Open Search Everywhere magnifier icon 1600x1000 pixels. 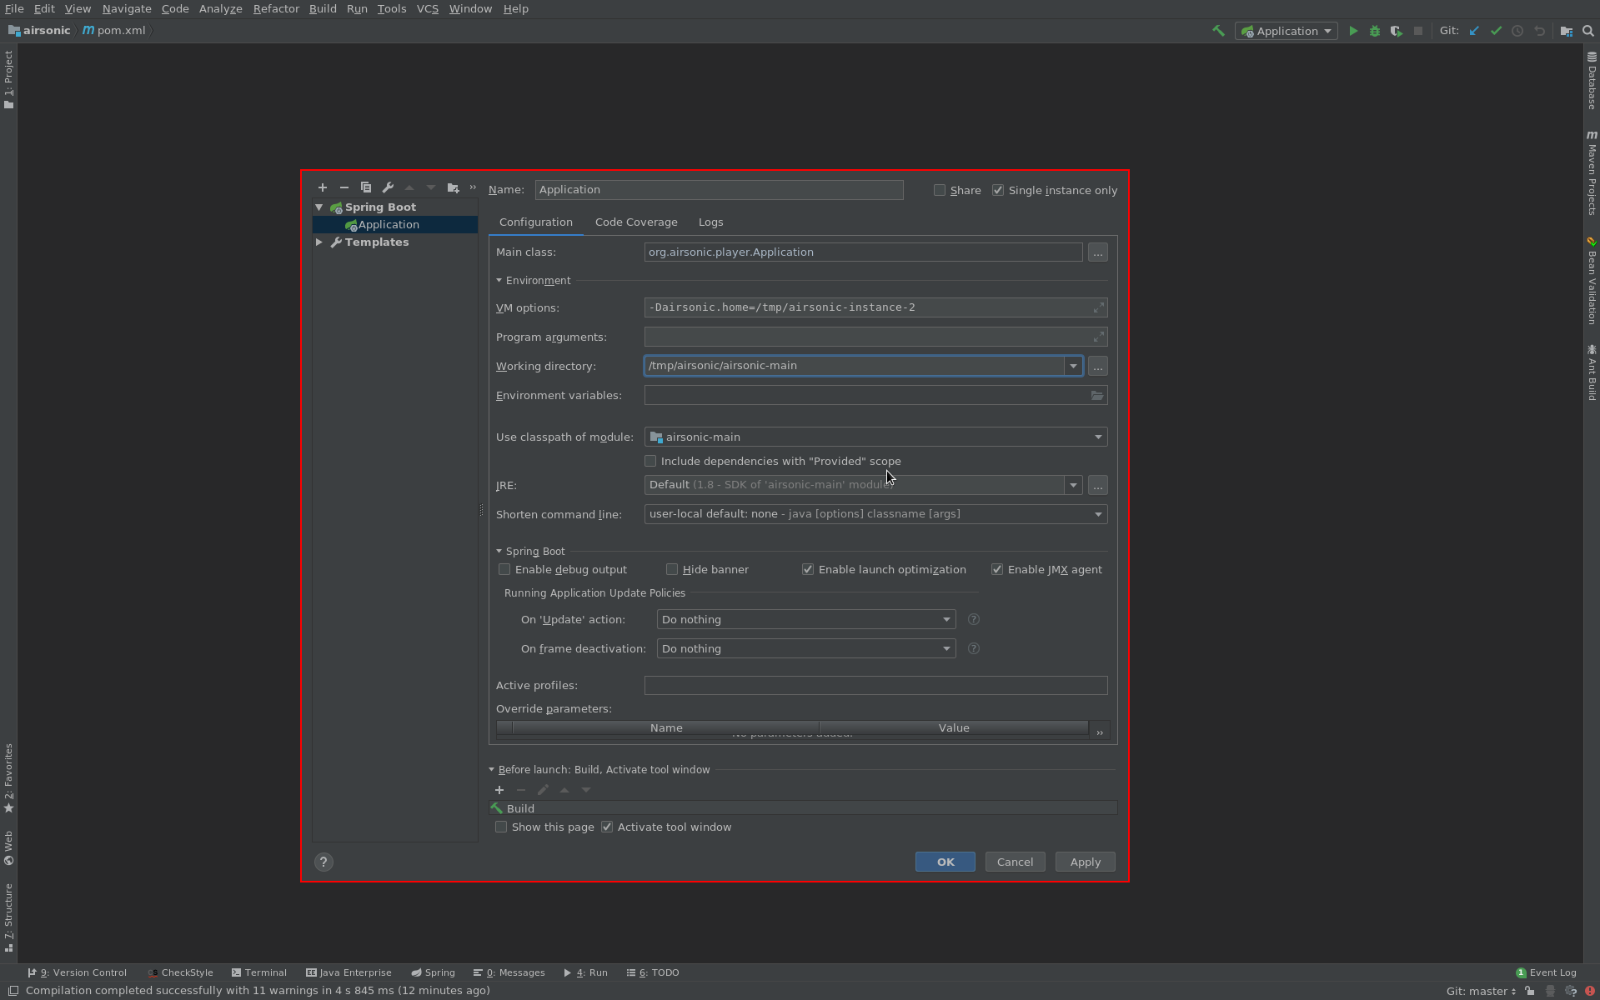coord(1588,31)
